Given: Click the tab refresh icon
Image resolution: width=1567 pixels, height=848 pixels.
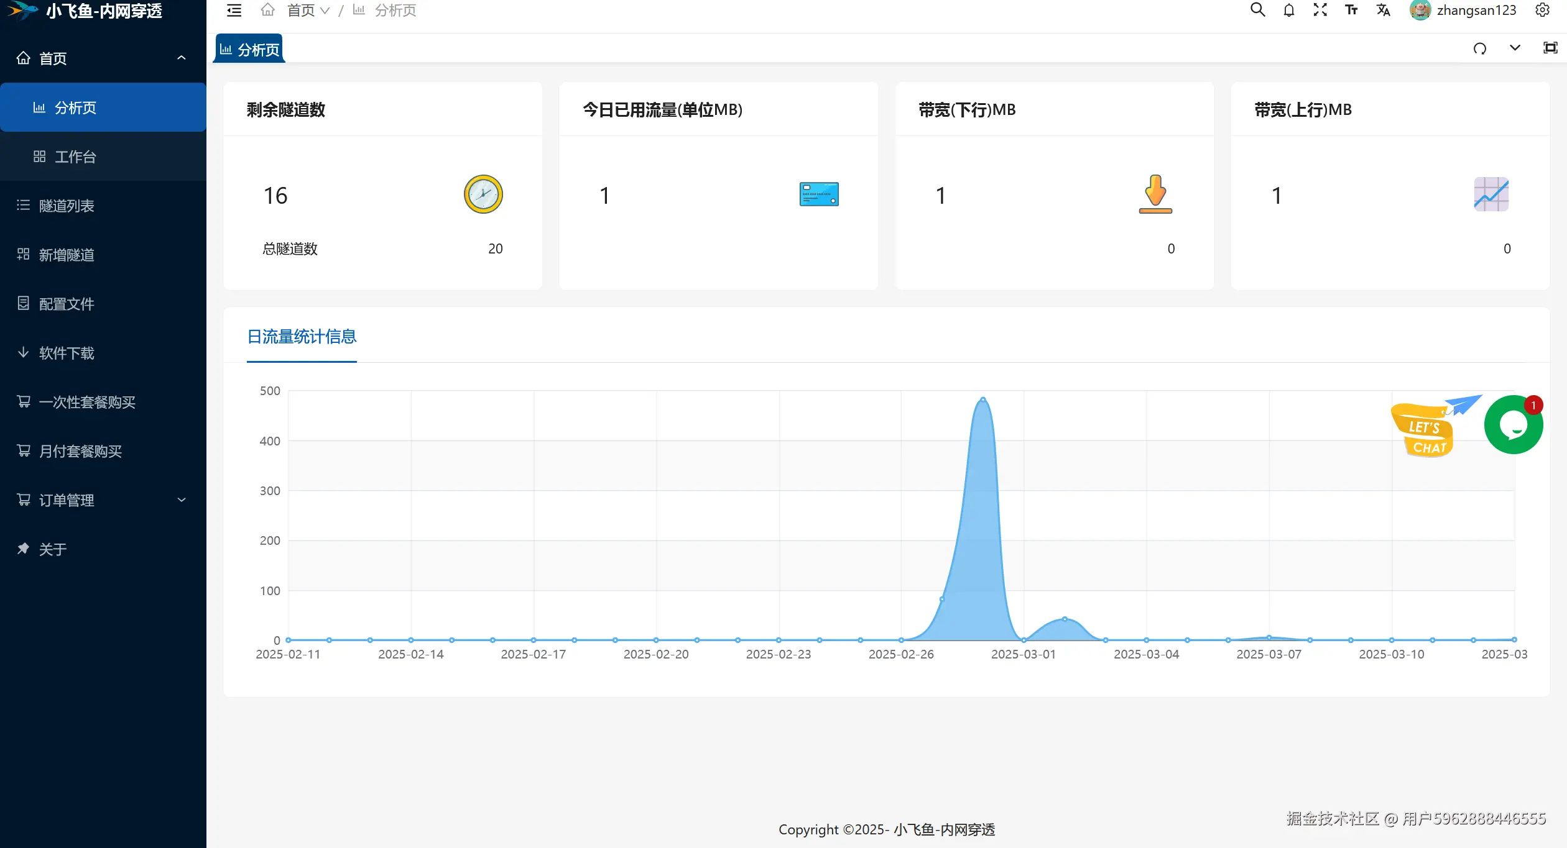Looking at the screenshot, I should click(1480, 48).
